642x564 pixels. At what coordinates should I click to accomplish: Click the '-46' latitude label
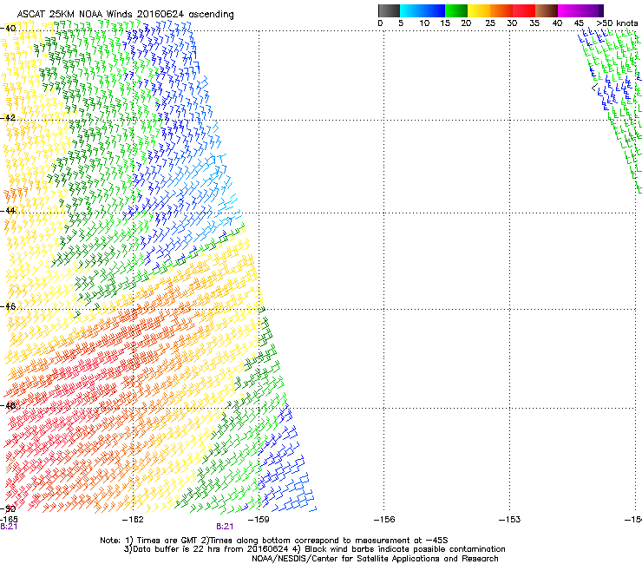(x=8, y=306)
